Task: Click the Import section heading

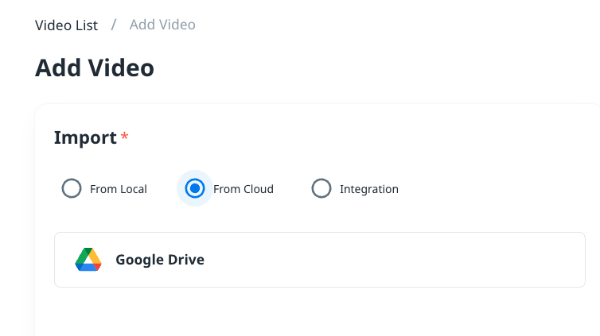Action: 85,137
